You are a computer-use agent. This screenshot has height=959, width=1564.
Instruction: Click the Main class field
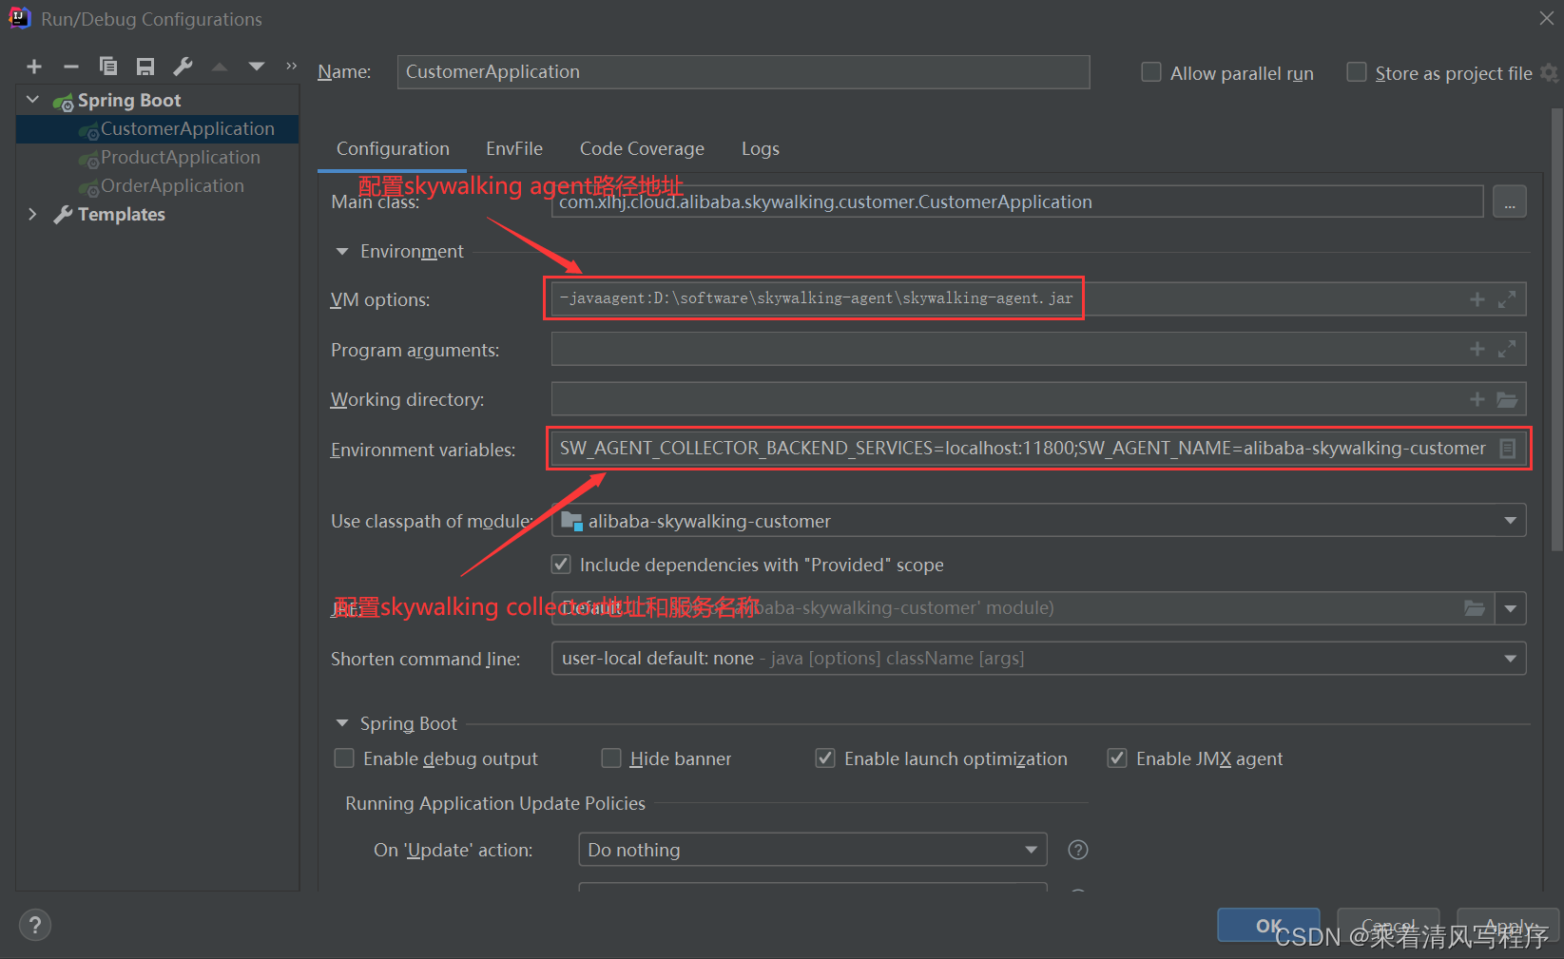click(1017, 201)
